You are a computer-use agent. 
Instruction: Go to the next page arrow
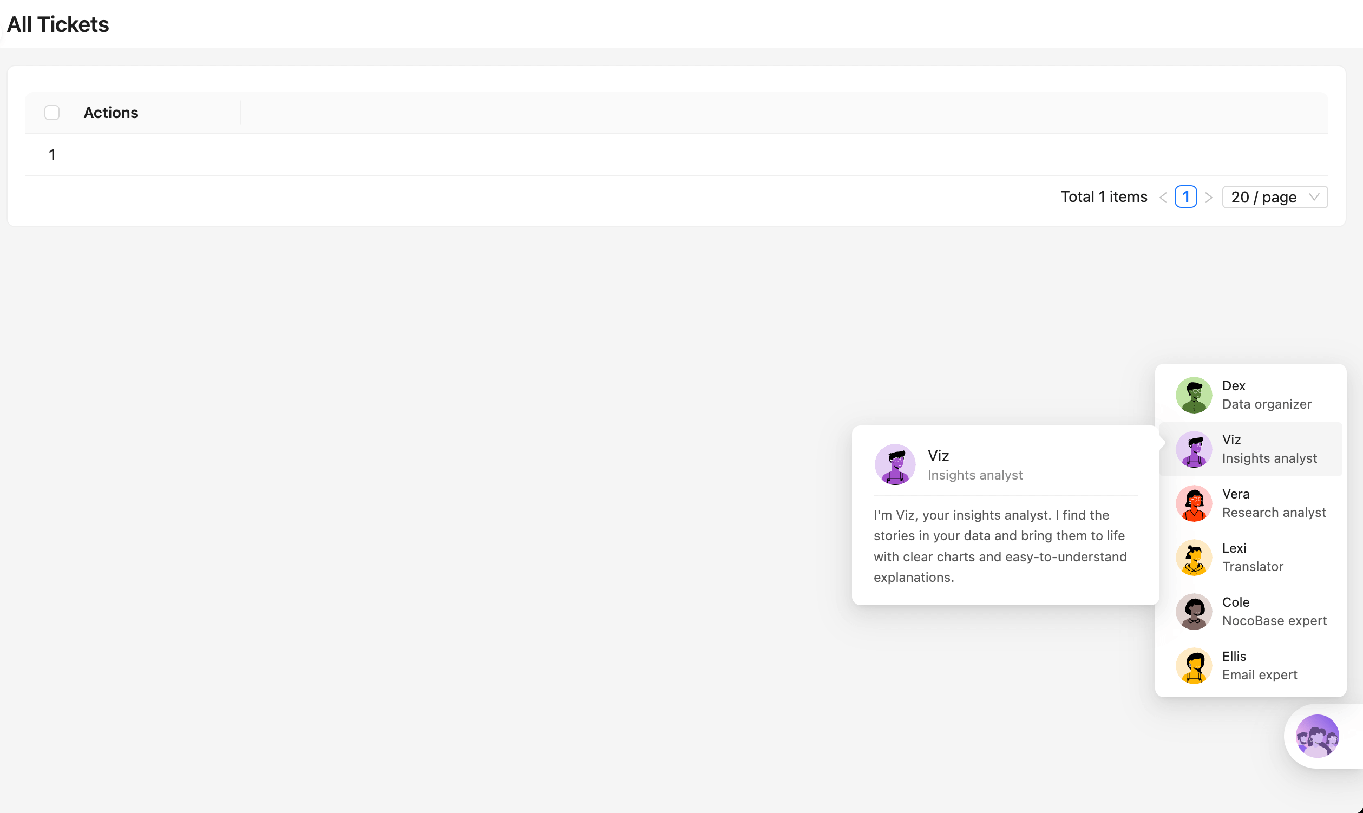pyautogui.click(x=1209, y=197)
